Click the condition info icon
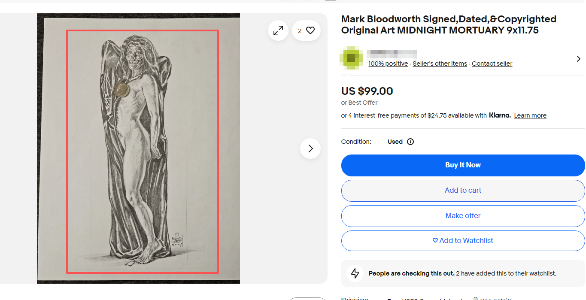 (x=410, y=142)
